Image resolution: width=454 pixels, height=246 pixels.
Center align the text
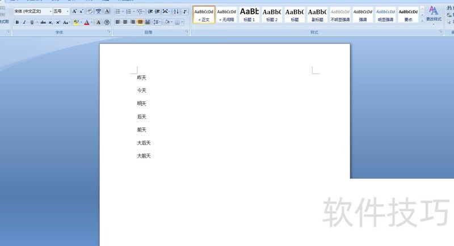click(x=125, y=22)
